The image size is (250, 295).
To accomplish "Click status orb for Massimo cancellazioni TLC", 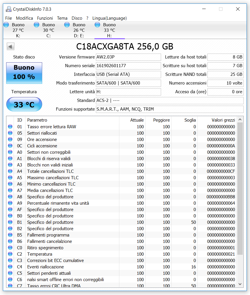I will (x=10, y=177).
